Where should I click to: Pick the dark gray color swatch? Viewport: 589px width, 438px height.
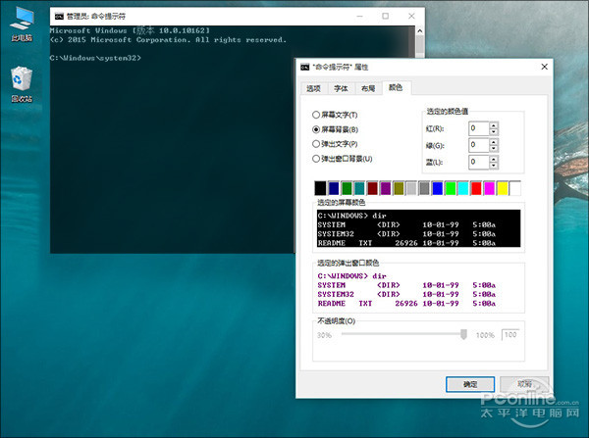point(424,188)
